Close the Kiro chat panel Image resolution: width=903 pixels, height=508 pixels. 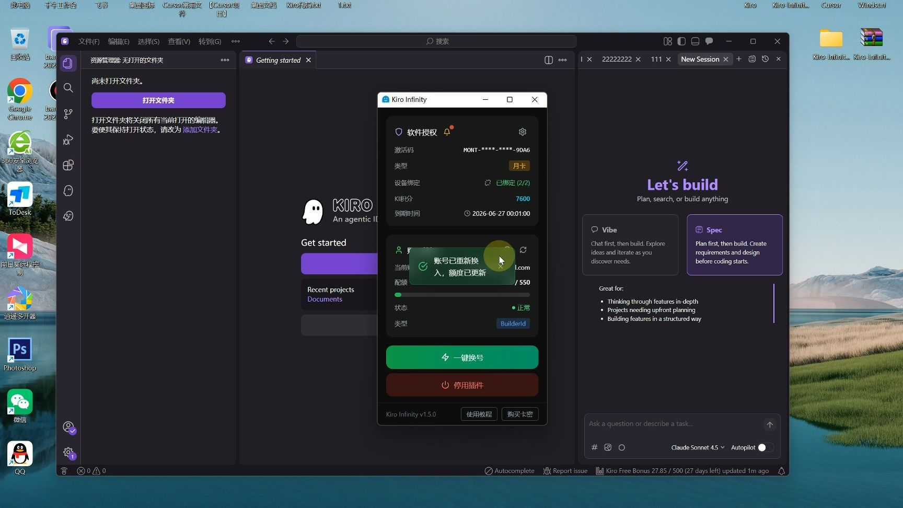point(779,59)
